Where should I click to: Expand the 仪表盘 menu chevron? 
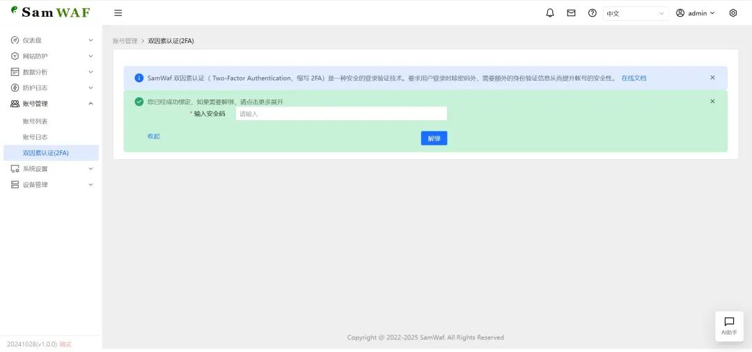coord(91,40)
